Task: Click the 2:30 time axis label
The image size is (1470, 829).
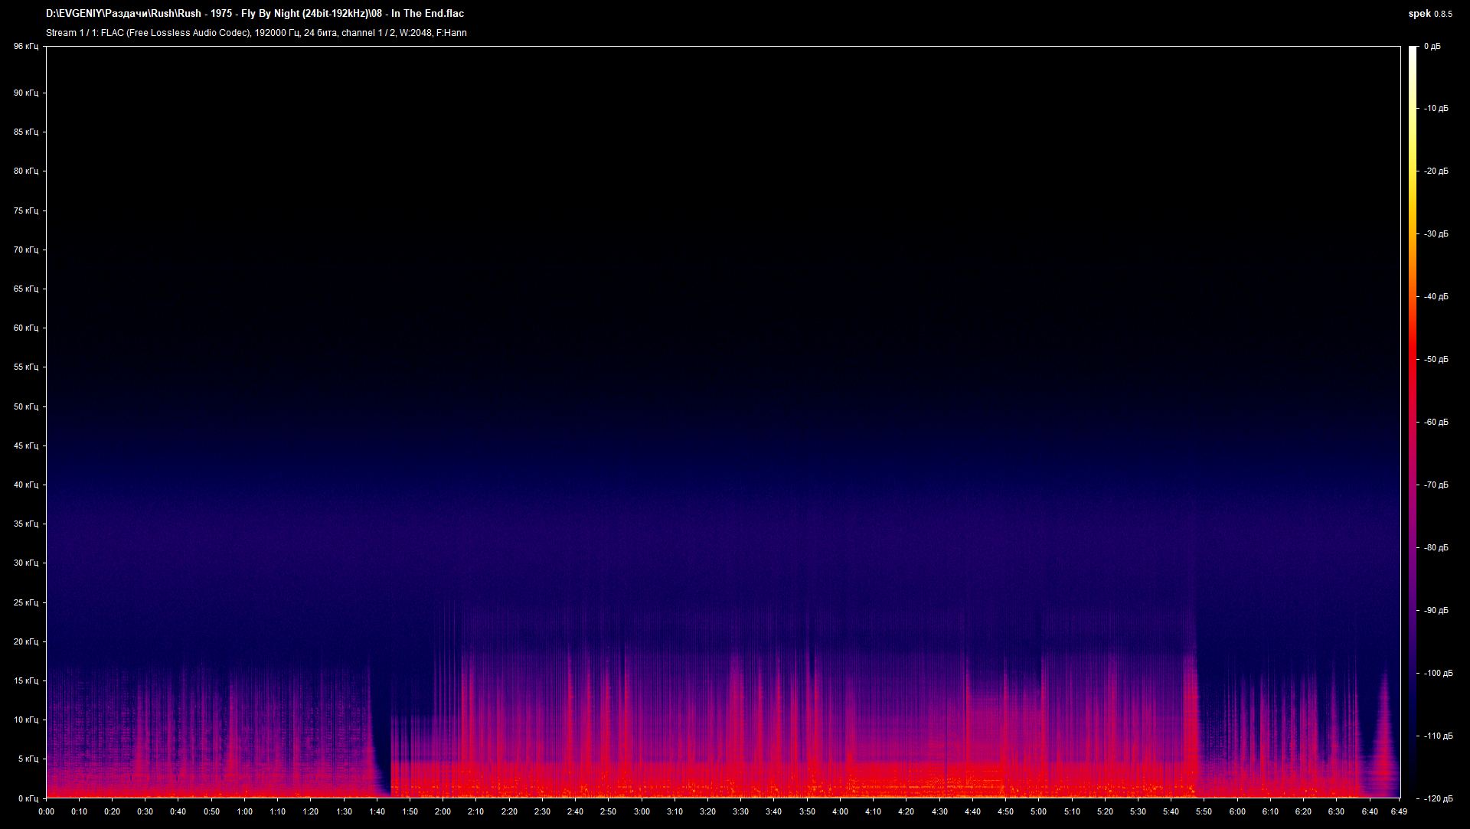Action: [x=542, y=811]
